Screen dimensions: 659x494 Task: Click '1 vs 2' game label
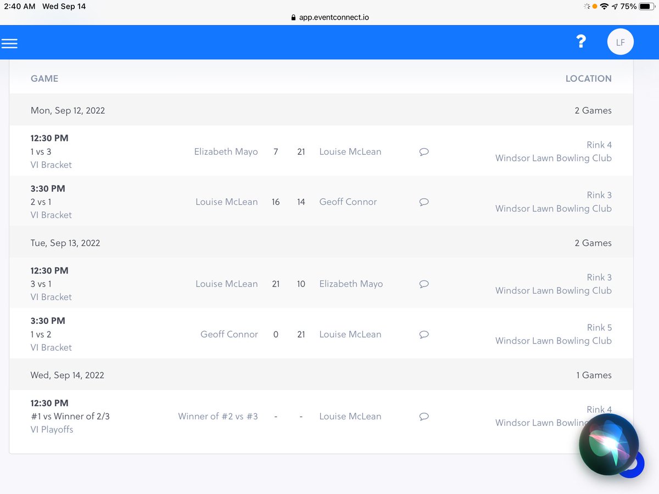coord(41,334)
